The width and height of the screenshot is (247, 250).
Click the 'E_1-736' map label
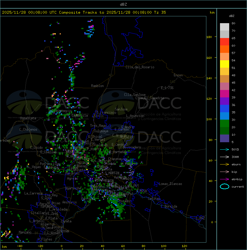pos(167,88)
